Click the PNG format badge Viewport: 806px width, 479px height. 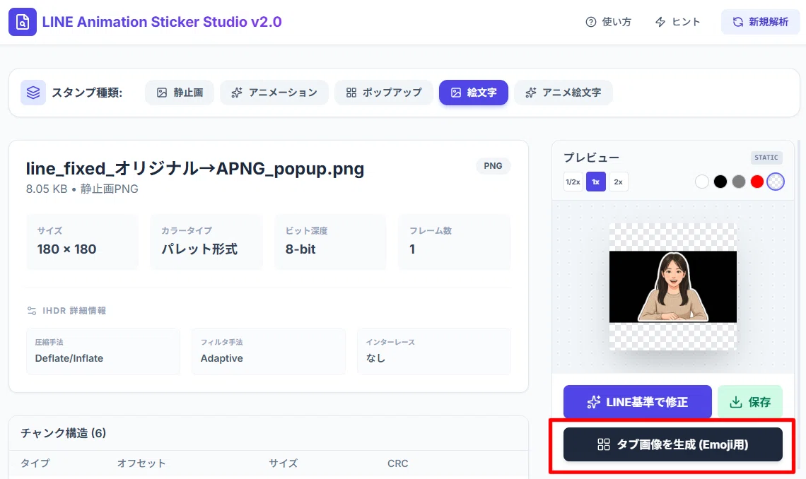click(x=493, y=166)
